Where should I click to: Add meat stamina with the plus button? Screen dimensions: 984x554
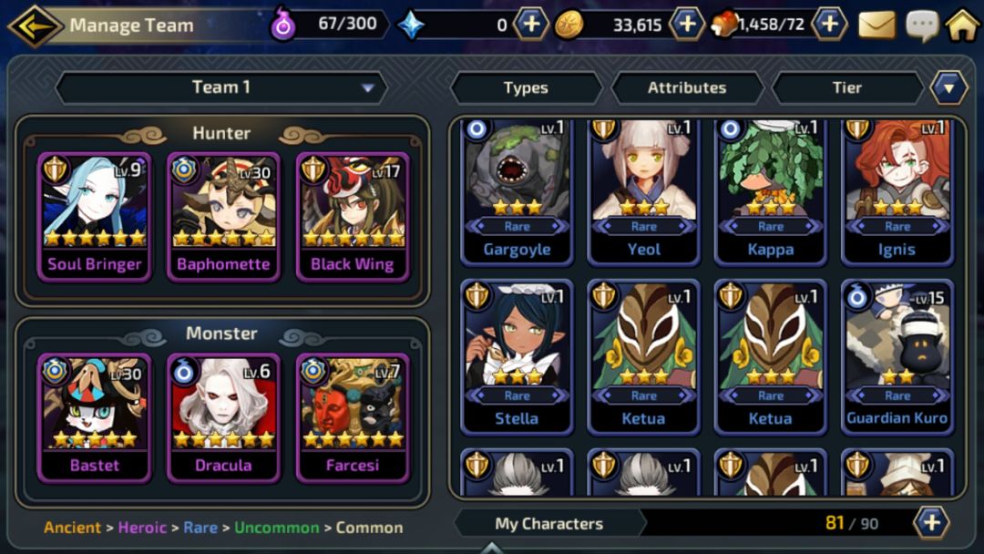click(830, 25)
